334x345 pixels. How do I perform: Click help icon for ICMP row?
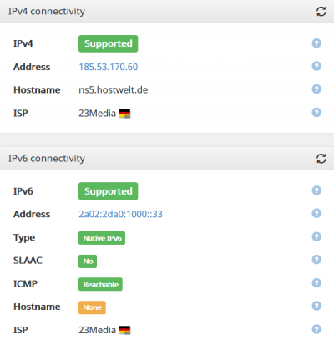click(x=316, y=283)
